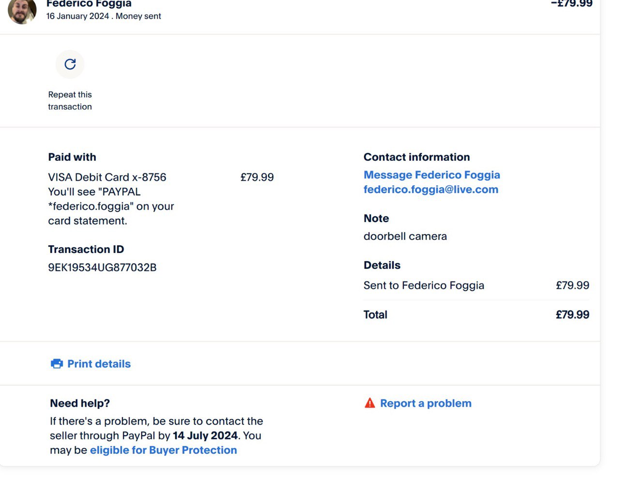Click the Report a problem link
This screenshot has width=619, height=480.
coord(425,403)
